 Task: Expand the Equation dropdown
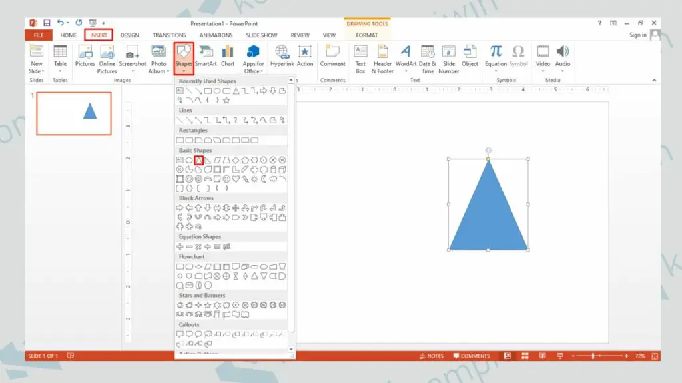click(496, 71)
